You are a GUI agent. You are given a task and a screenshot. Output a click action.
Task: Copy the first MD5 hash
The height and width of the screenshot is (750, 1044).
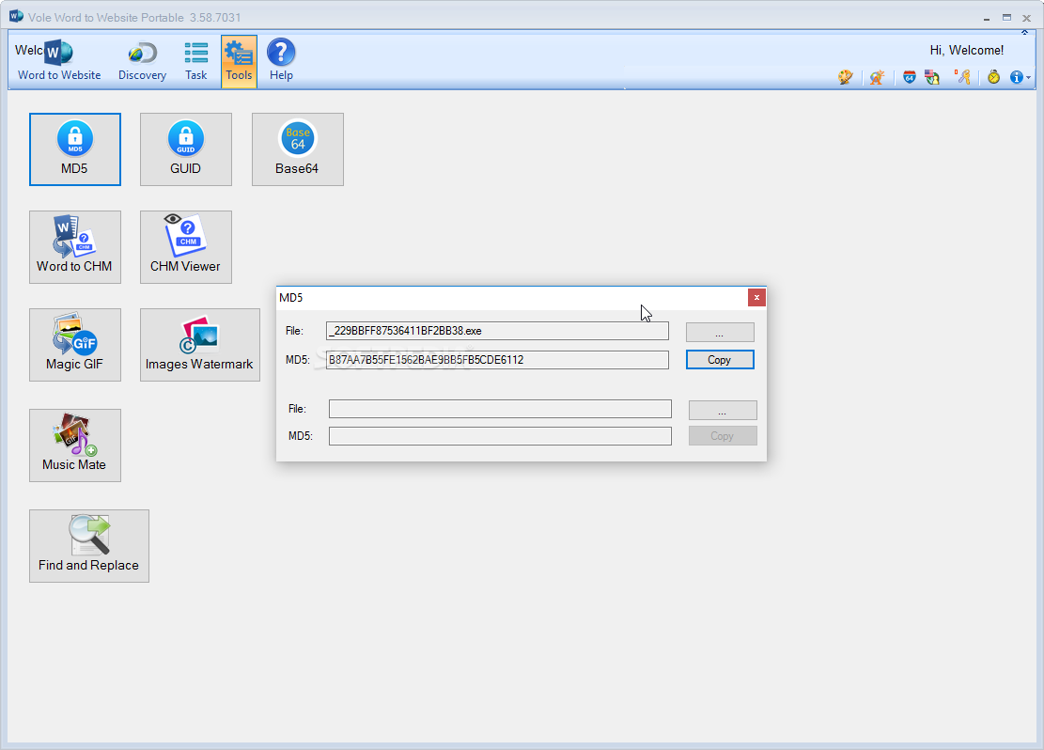pyautogui.click(x=720, y=360)
